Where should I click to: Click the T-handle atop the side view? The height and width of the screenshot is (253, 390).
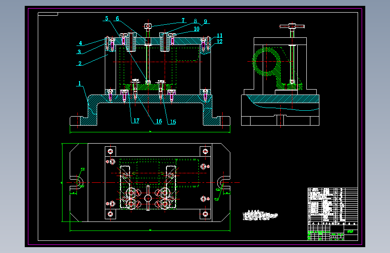(x=292, y=26)
